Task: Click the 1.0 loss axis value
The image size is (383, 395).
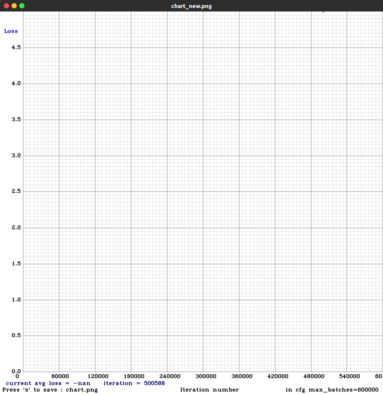Action: point(16,300)
